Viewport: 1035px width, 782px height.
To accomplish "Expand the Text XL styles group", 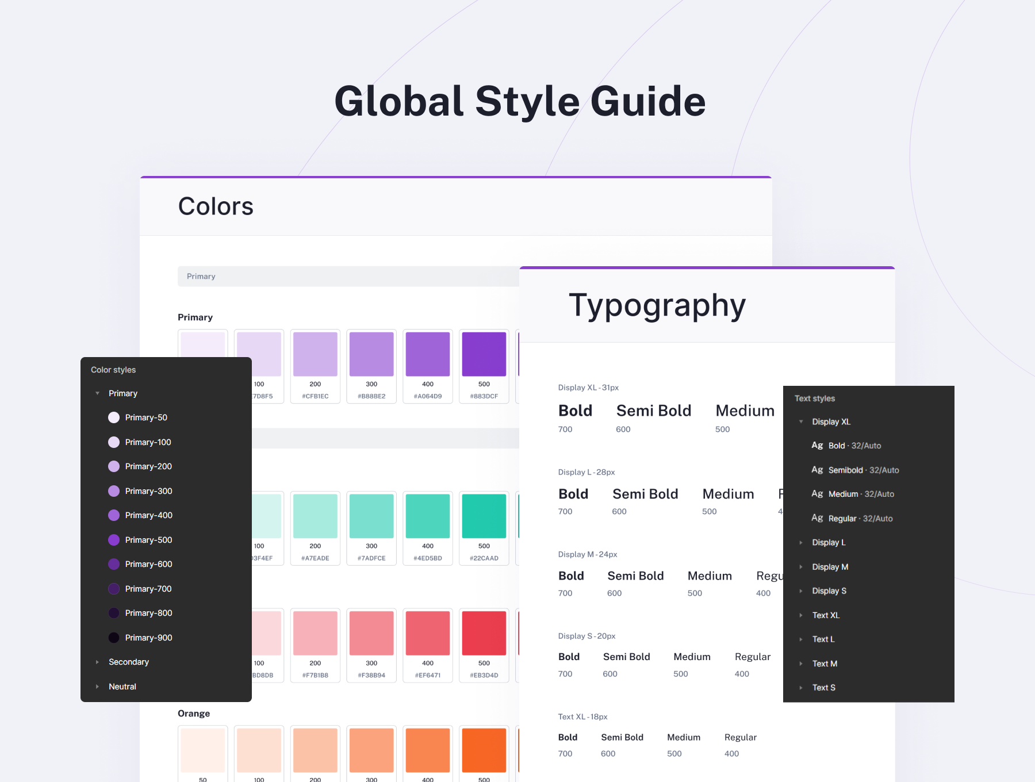I will [801, 615].
